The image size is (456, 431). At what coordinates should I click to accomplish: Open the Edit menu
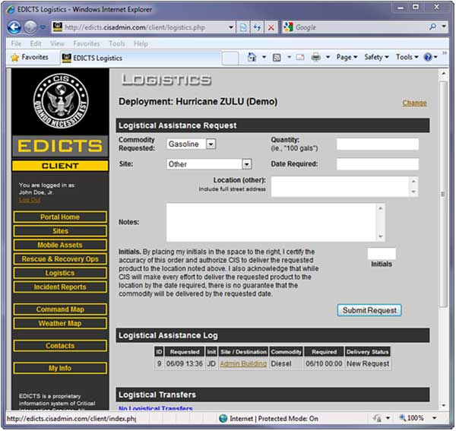[36, 43]
